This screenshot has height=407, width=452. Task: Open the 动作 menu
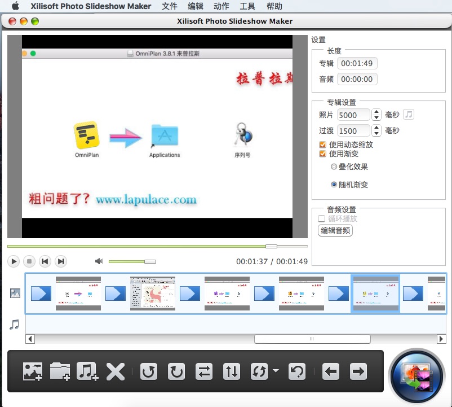click(x=221, y=6)
